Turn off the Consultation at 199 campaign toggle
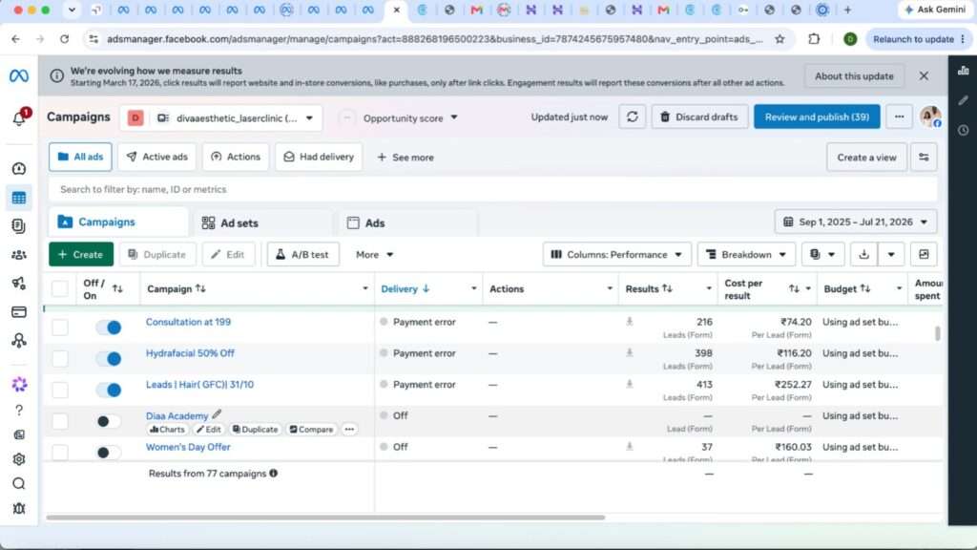977x550 pixels. 109,328
